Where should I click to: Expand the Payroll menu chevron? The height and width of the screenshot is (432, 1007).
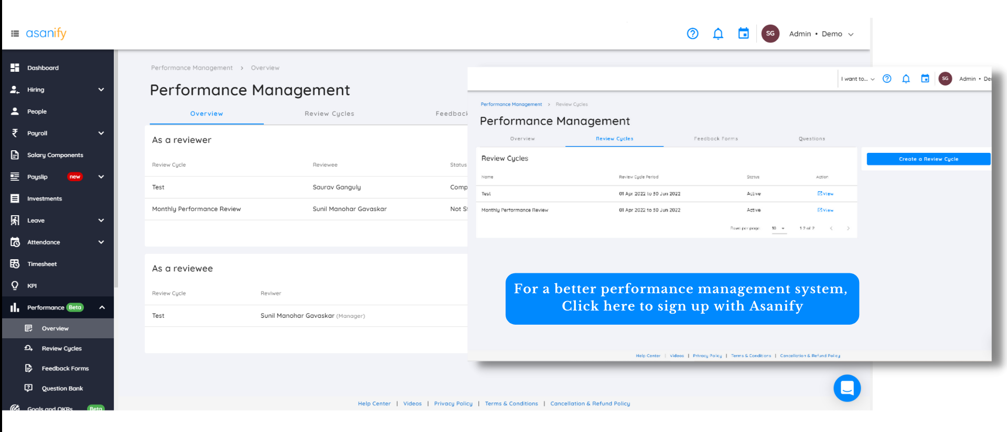coord(101,133)
